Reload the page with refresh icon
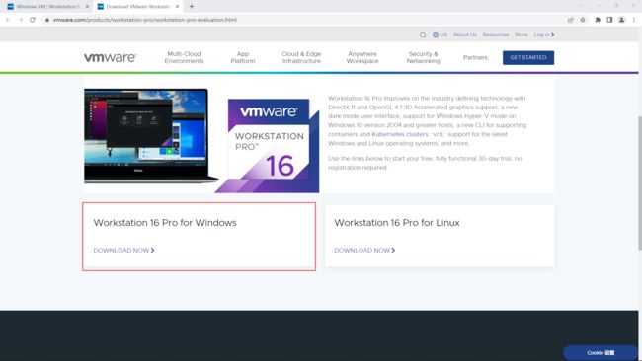Viewport: 642px width, 361px height. [x=33, y=20]
